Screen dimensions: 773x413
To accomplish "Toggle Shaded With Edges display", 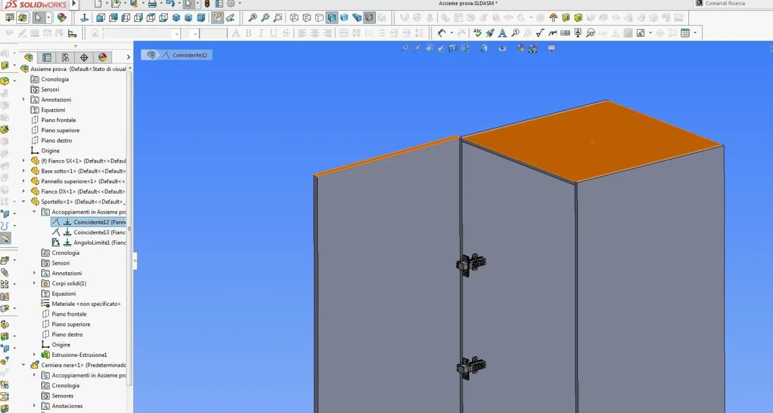I will click(x=333, y=18).
